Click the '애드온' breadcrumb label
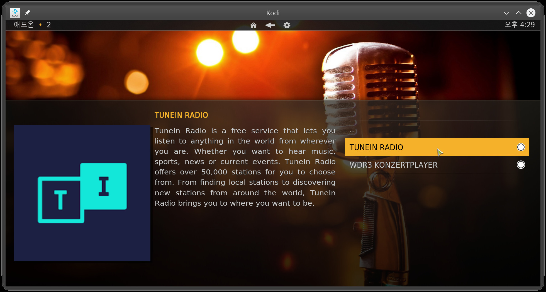Image resolution: width=546 pixels, height=292 pixels. [x=24, y=25]
